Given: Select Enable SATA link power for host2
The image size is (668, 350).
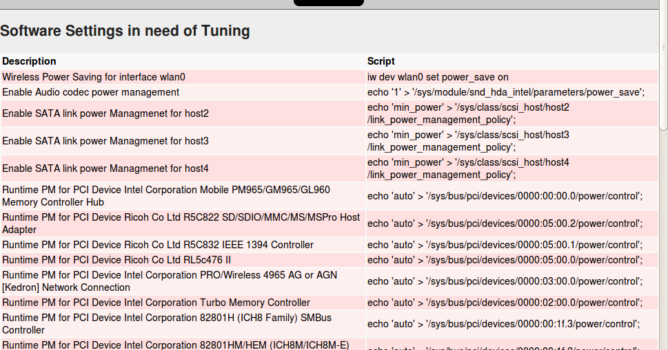Looking at the screenshot, I should [x=105, y=113].
